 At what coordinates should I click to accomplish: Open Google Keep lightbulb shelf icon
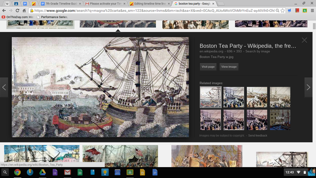105,173
